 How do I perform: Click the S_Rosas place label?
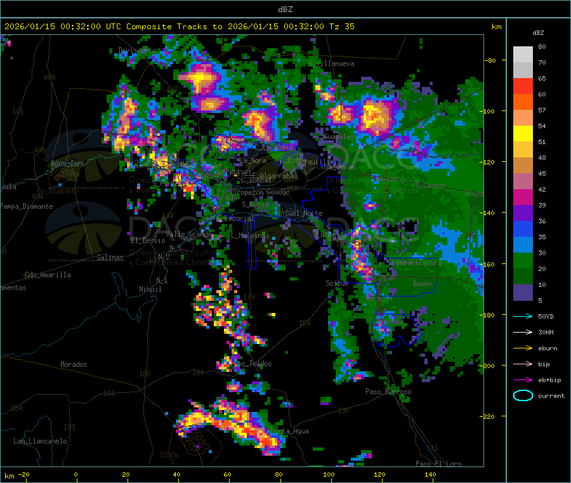click(x=255, y=204)
